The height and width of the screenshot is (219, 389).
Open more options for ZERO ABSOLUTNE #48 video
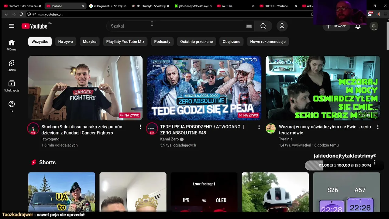[x=259, y=127]
